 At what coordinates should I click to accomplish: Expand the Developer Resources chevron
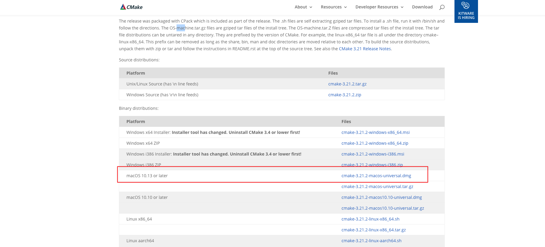[402, 7]
